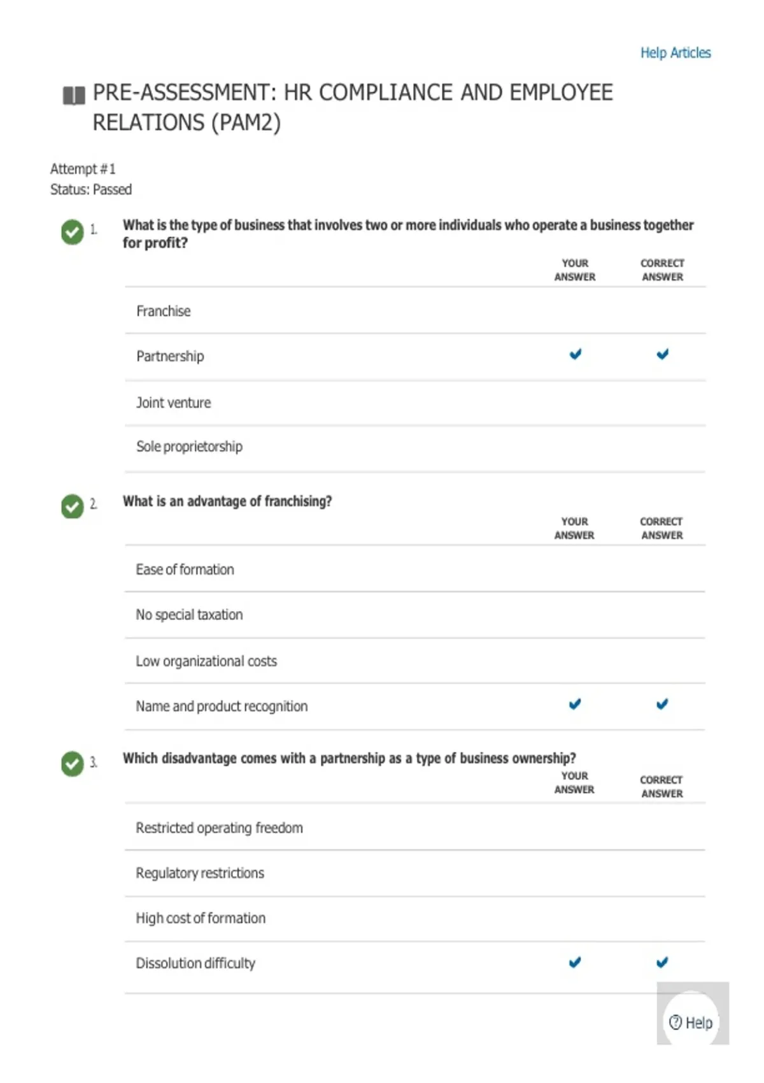Click the book icon beside Pre-Assessment title

(x=74, y=96)
